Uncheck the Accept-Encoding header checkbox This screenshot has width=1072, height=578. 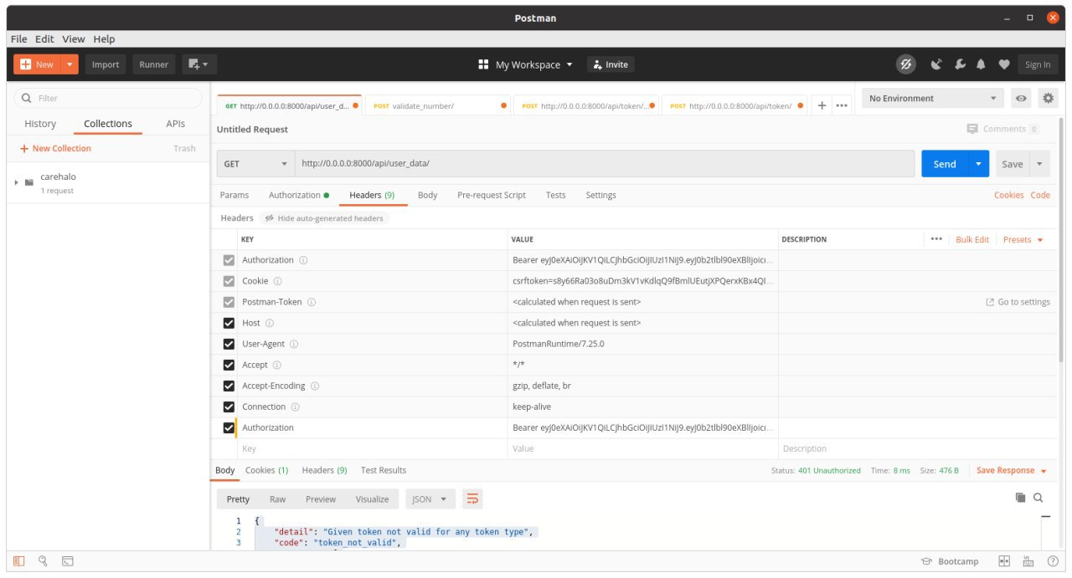pos(229,386)
